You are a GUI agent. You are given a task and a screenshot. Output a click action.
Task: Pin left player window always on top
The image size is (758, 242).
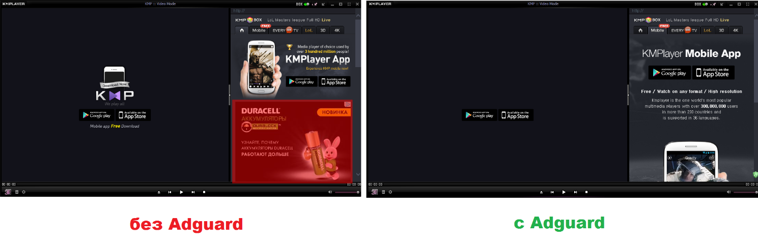tap(315, 4)
